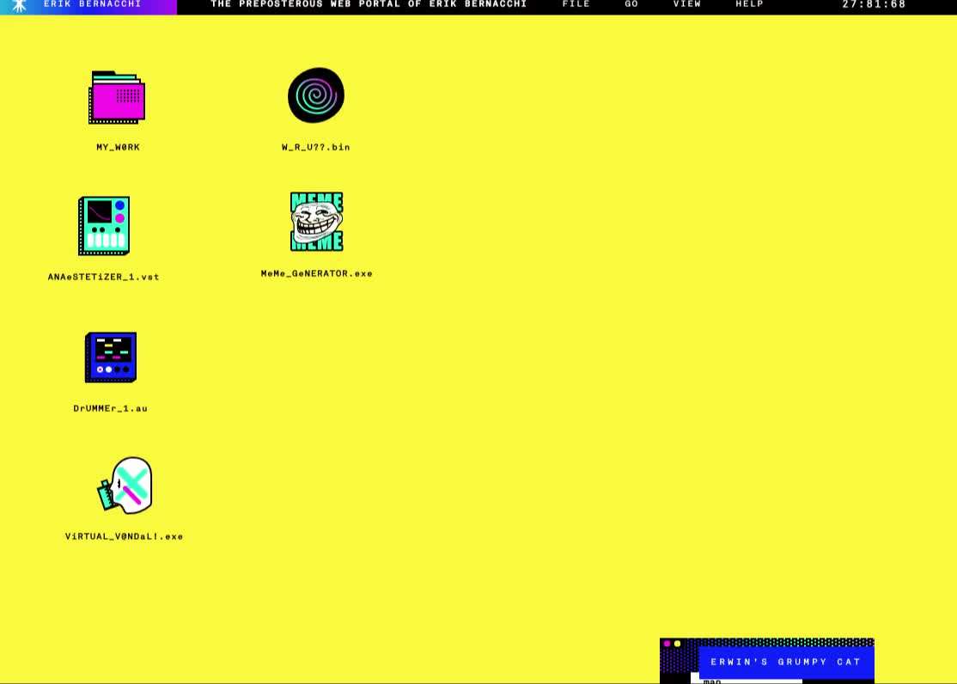Screen dimensions: 957x684
Task: Open the FILE menu
Action: tap(576, 4)
